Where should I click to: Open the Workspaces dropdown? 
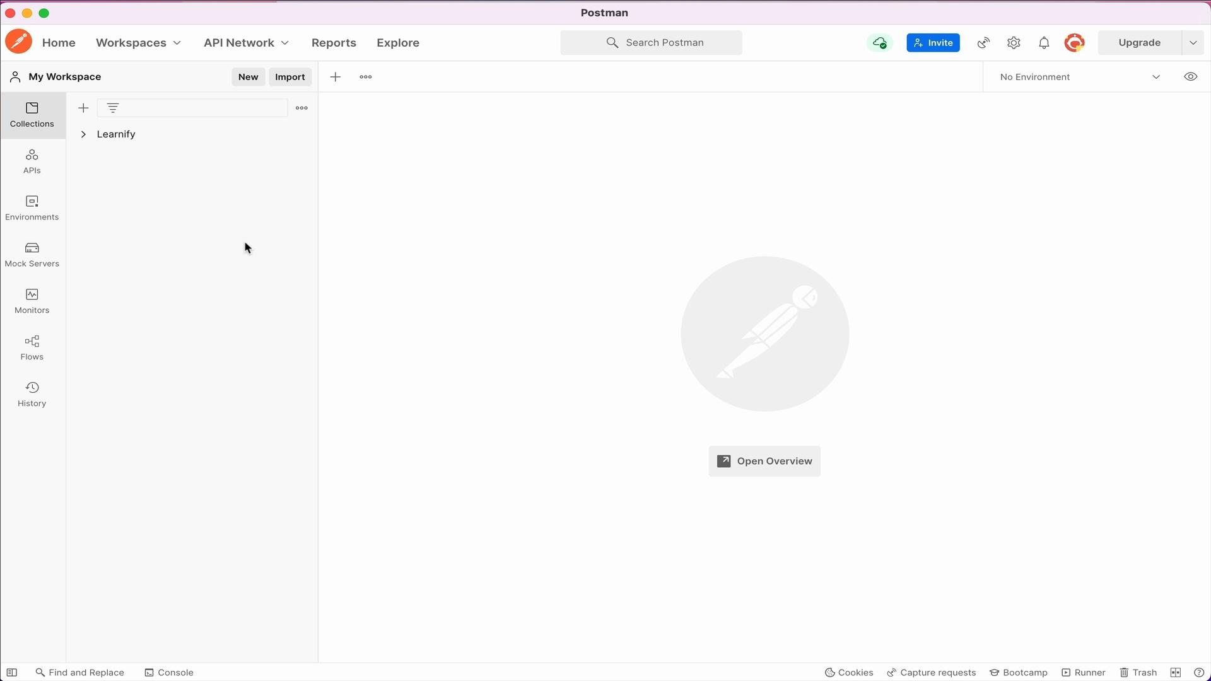click(138, 43)
